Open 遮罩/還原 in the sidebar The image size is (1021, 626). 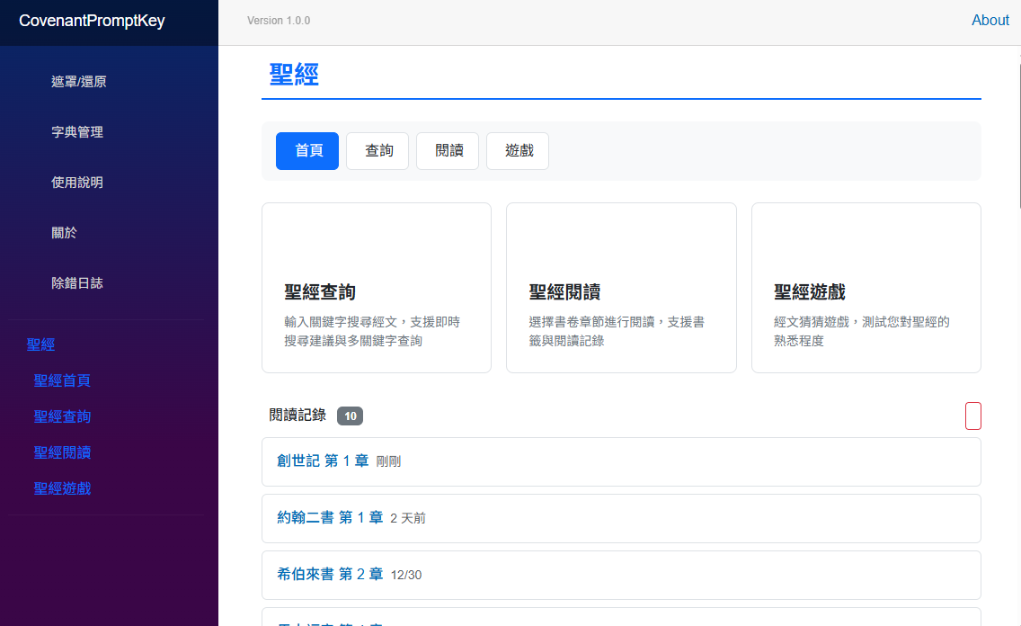79,82
